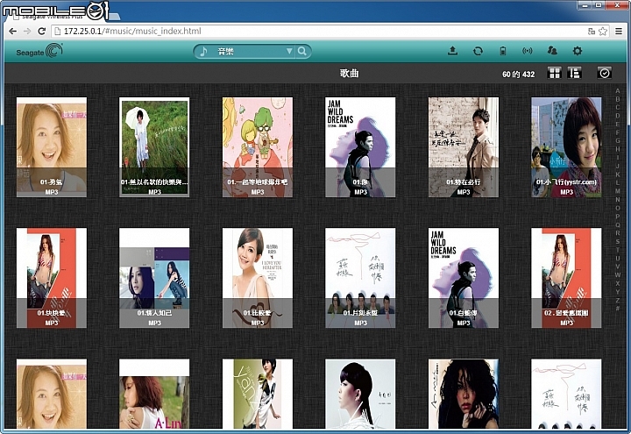Viewport: 631px width, 434px height.
Task: Switch to grid view icon
Action: click(x=555, y=73)
